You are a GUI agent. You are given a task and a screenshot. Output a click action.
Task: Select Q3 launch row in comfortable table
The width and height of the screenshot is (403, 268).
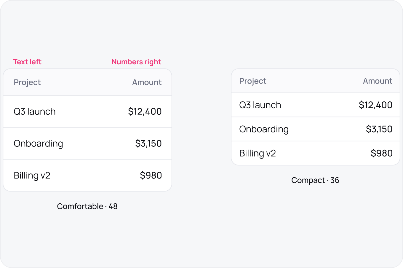tap(87, 111)
